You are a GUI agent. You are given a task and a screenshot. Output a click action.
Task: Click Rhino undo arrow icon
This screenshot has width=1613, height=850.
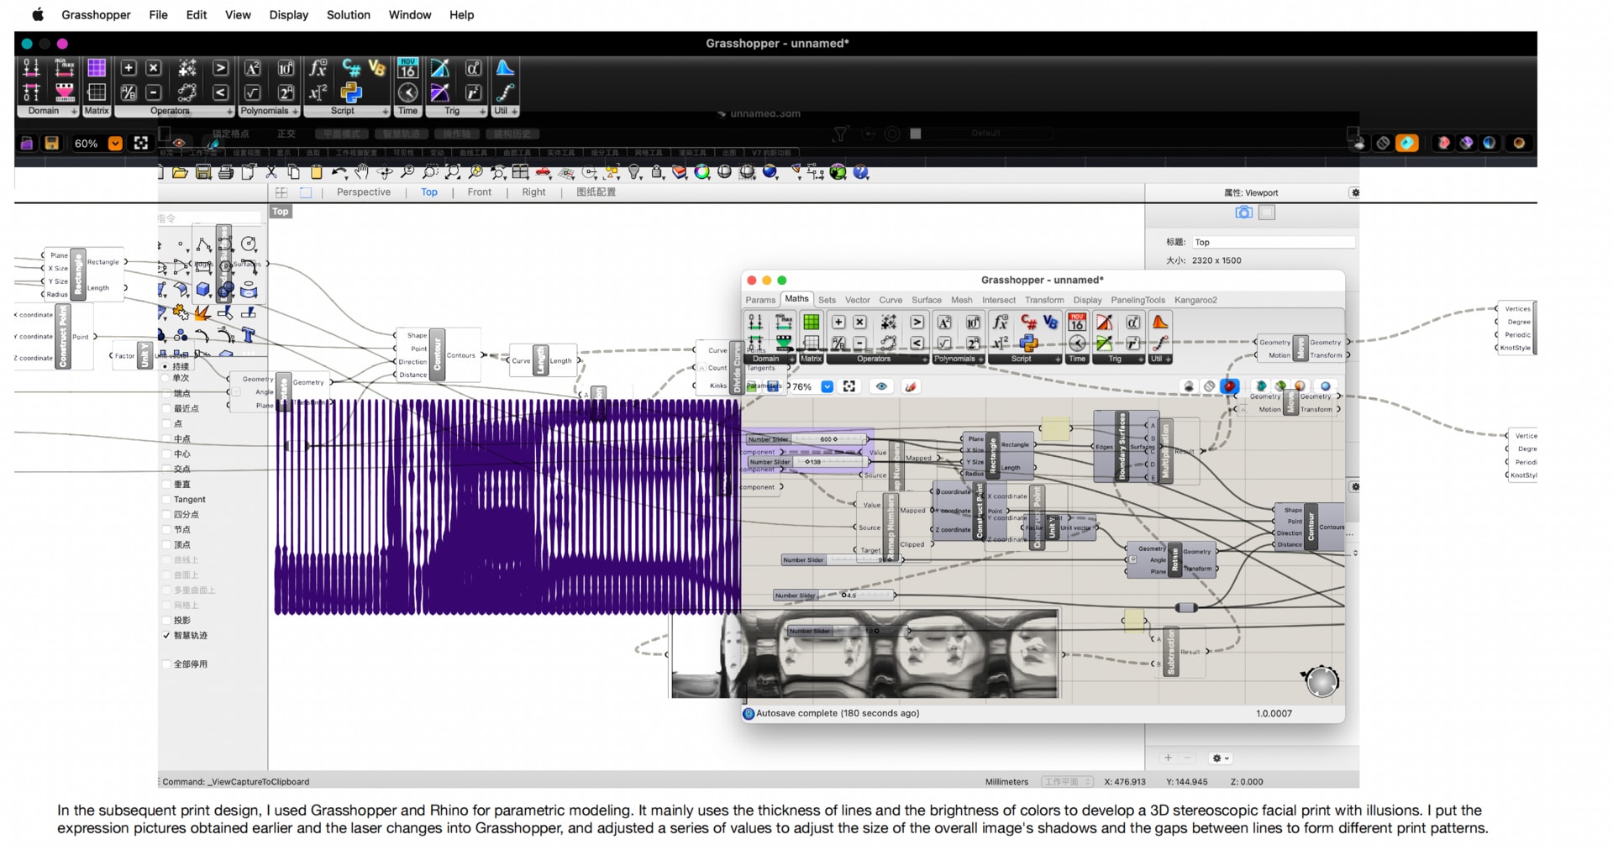click(x=339, y=172)
